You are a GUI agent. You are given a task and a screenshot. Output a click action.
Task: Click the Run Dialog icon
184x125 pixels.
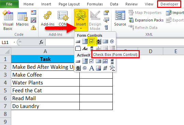[106, 28]
